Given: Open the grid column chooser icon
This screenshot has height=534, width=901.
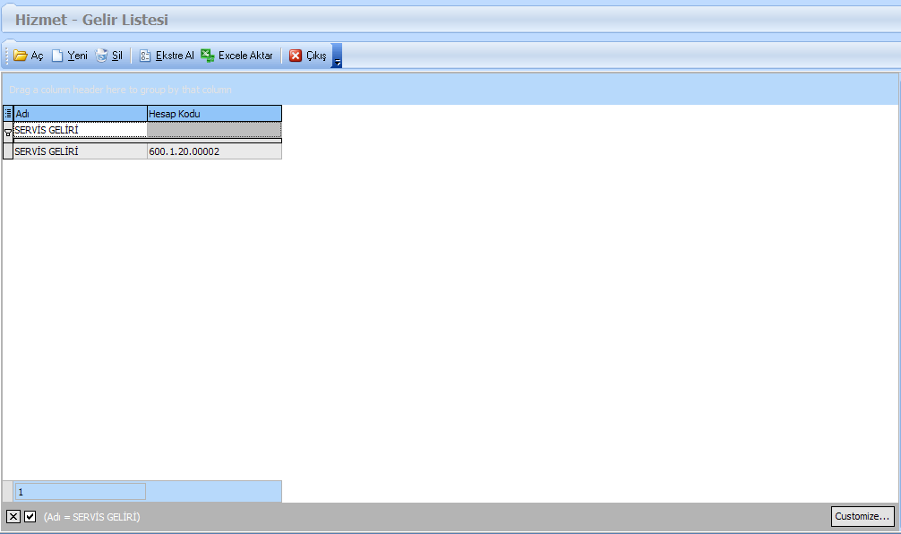Looking at the screenshot, I should [x=8, y=114].
